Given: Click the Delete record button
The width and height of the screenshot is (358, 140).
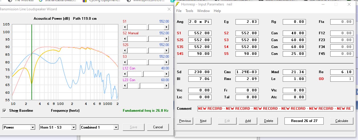Looking at the screenshot, I should tap(268, 121).
